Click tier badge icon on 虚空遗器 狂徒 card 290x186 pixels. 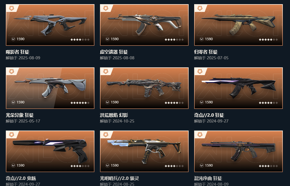[106, 8]
